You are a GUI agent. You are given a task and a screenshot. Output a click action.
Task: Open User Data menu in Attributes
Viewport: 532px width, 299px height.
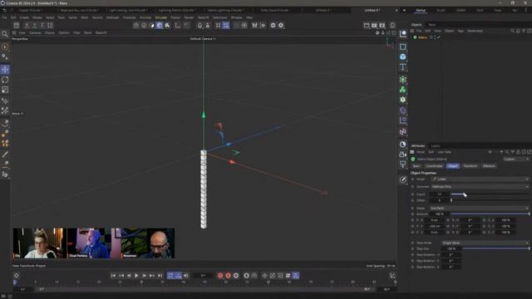coord(445,152)
